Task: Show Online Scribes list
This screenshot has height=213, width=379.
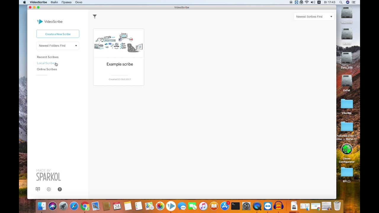Action: 47,69
